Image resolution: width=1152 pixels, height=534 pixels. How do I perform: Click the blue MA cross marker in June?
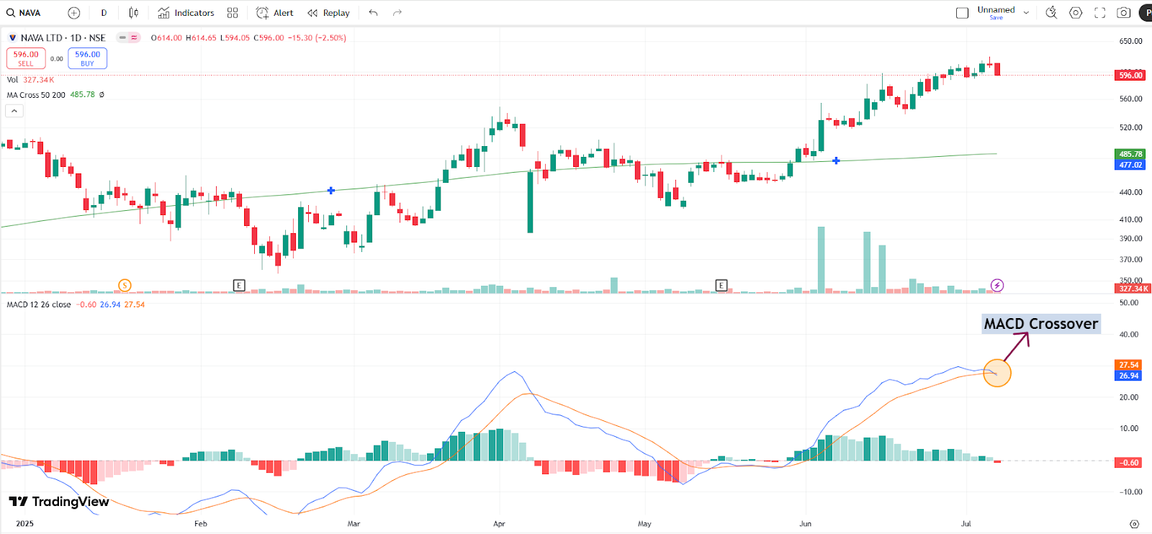836,160
